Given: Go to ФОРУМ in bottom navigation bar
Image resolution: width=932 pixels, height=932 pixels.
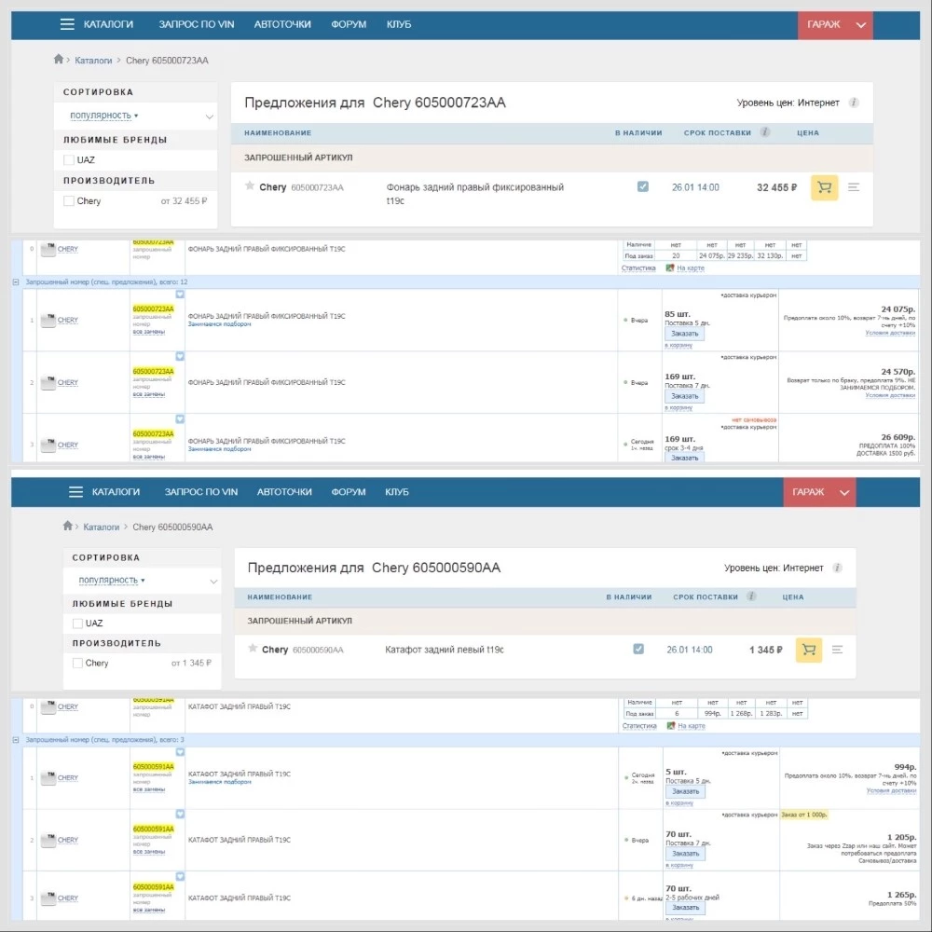Looking at the screenshot, I should click(349, 492).
